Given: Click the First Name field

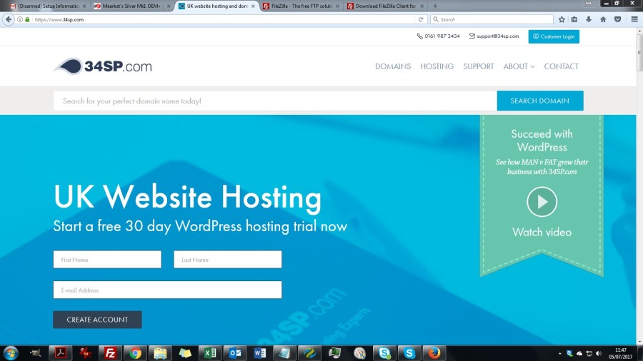Looking at the screenshot, I should 107,260.
